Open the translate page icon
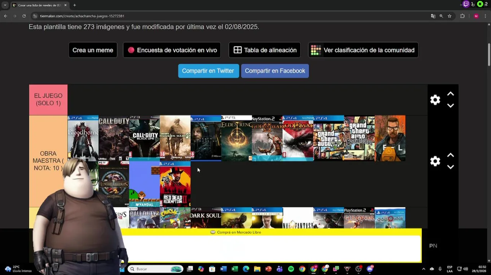 pos(433,16)
